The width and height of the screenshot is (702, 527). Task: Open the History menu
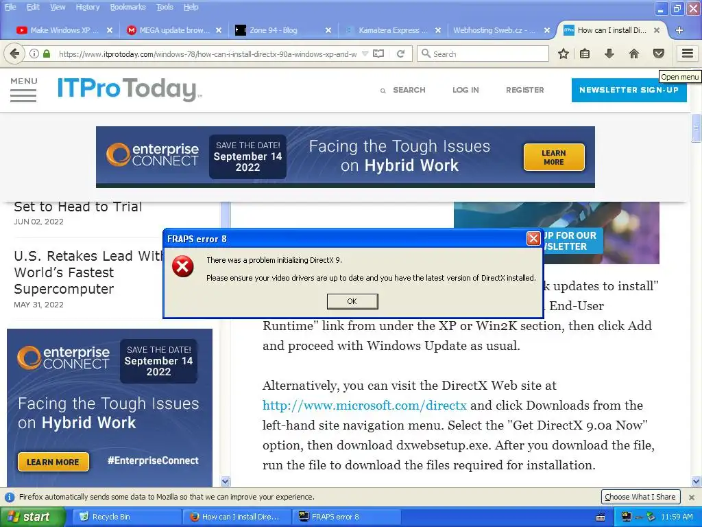[87, 7]
